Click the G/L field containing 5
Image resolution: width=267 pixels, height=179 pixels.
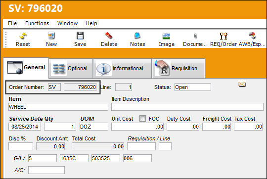click(x=43, y=158)
